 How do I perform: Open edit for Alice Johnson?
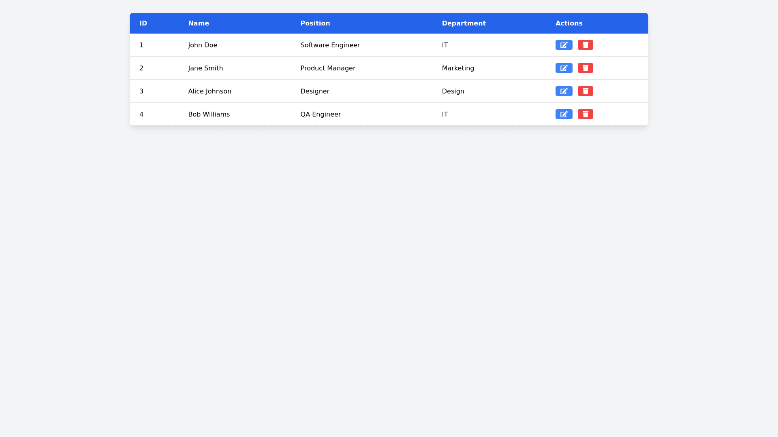pyautogui.click(x=564, y=91)
